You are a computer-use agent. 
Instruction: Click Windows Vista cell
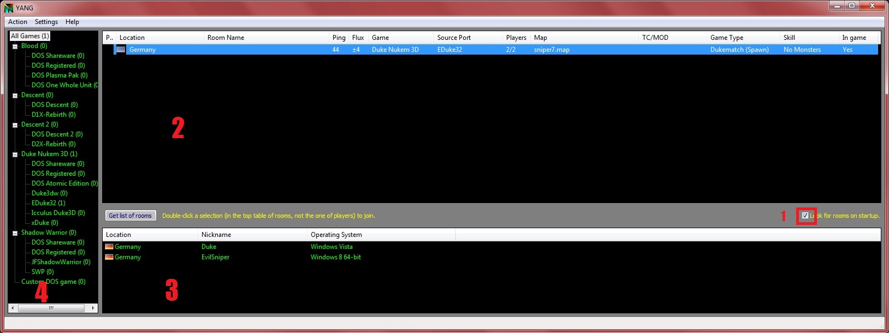pos(331,247)
